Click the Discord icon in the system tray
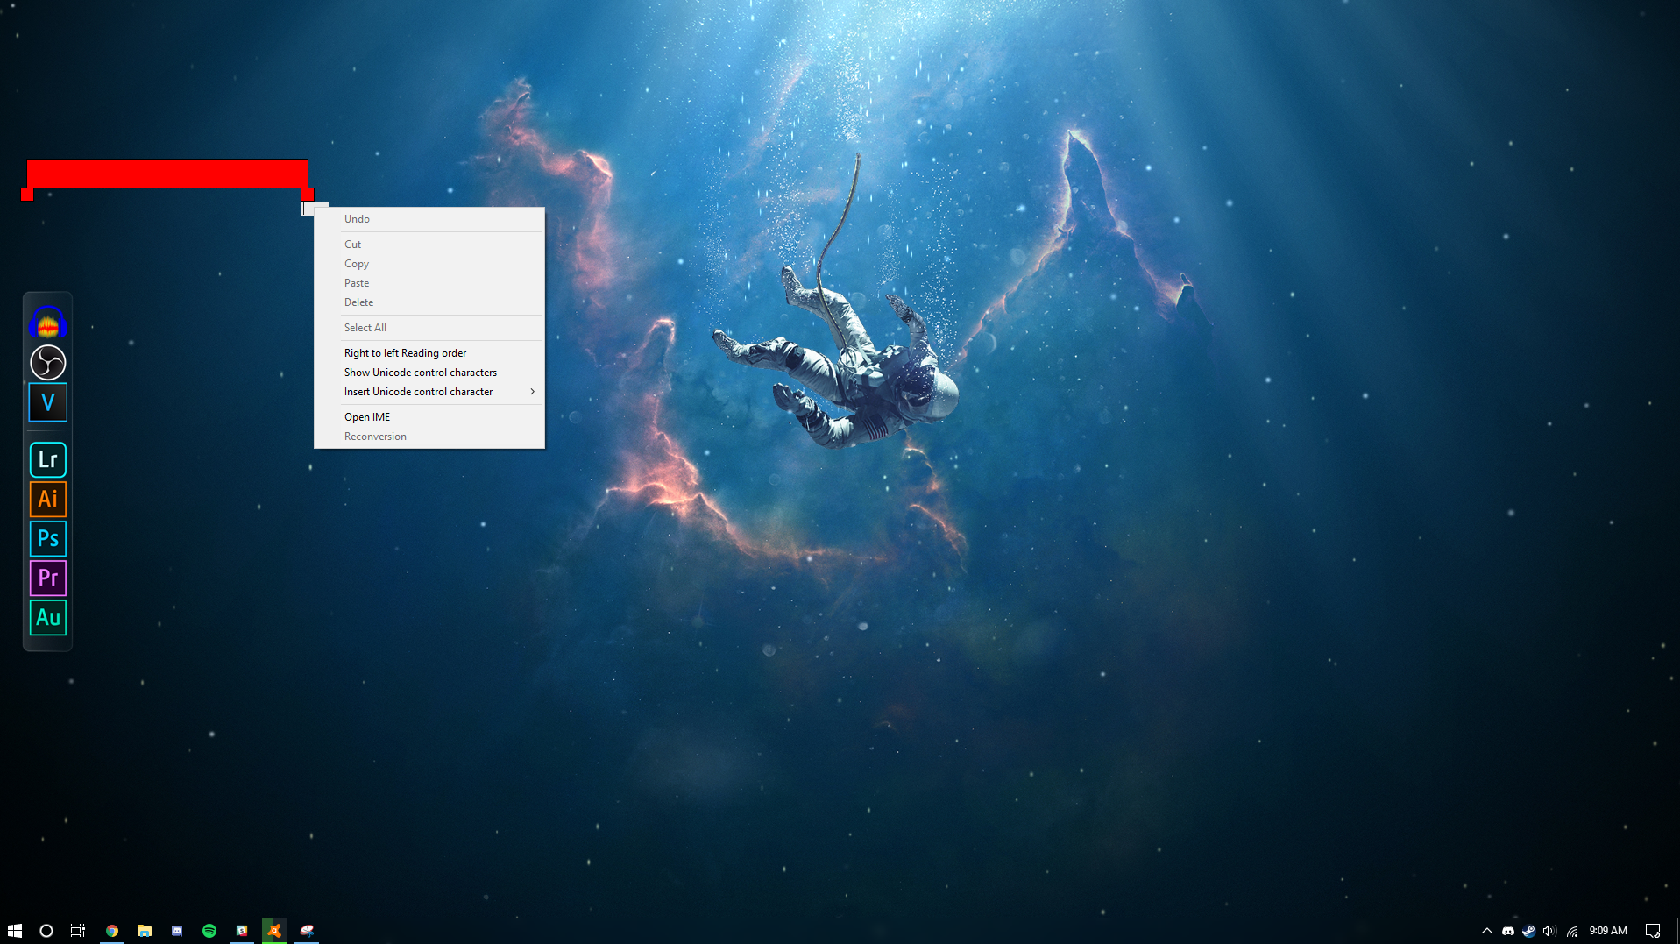Viewport: 1680px width, 944px height. [x=1508, y=931]
